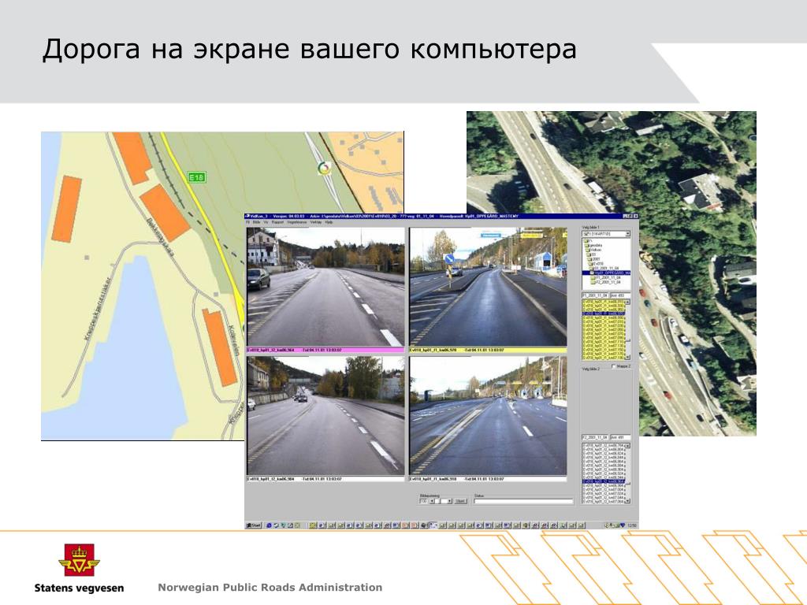This screenshot has height=605, width=807.
Task: Toggle the Mappe 2 checkbox
Action: point(613,366)
